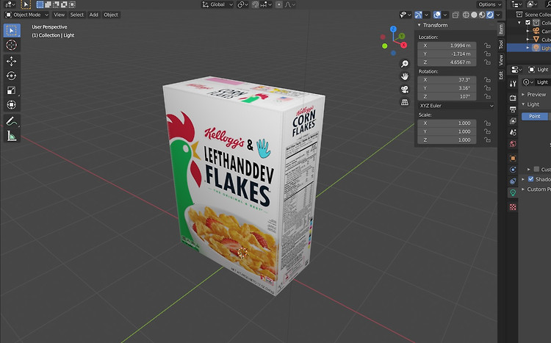Viewport: 551px width, 343px height.
Task: Toggle camera view icon
Action: coord(405,90)
